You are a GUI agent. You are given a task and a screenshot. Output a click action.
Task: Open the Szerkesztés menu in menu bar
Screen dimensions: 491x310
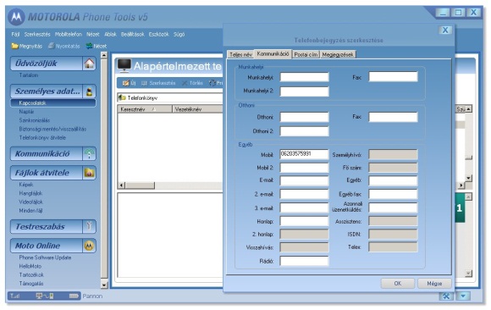click(37, 35)
